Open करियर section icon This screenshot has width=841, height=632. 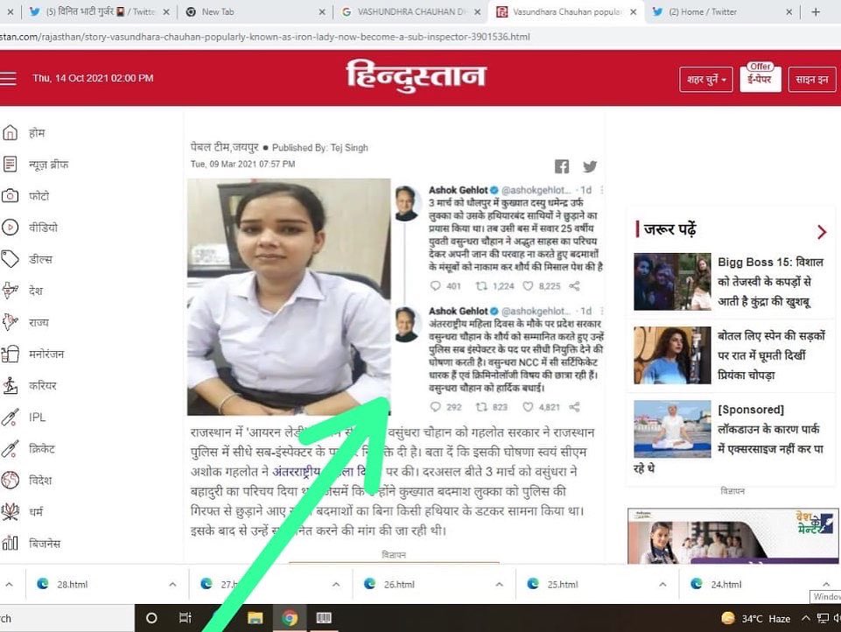11,386
